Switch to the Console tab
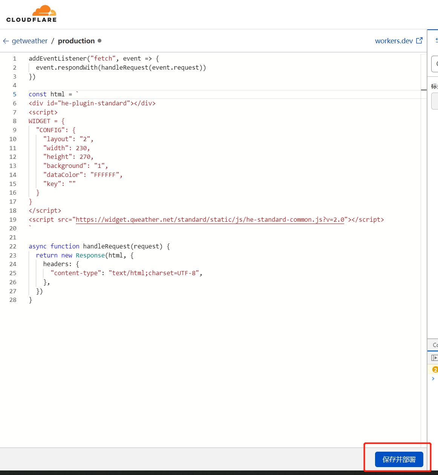The height and width of the screenshot is (475, 438). [435, 345]
